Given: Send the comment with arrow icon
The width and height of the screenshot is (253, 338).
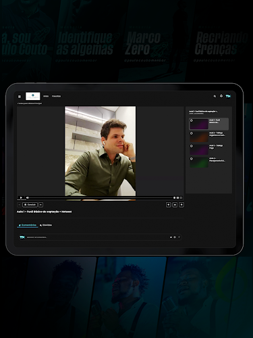Looking at the screenshot, I should pos(179,237).
